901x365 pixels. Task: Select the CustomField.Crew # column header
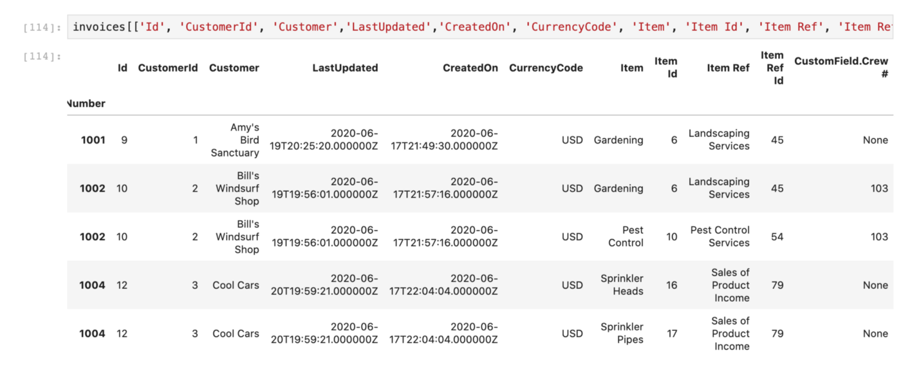click(x=841, y=68)
